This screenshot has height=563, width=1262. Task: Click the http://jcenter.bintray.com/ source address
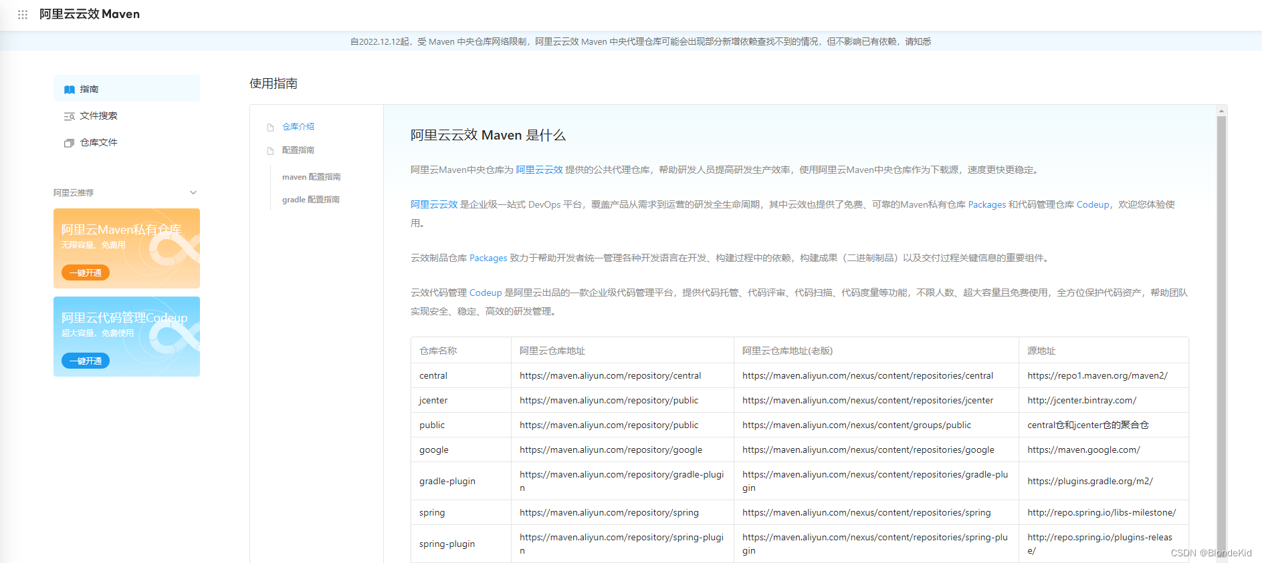click(1082, 400)
